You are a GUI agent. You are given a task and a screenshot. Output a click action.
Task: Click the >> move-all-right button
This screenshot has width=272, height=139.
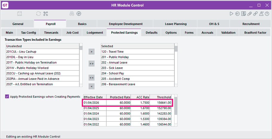(x=92, y=64)
